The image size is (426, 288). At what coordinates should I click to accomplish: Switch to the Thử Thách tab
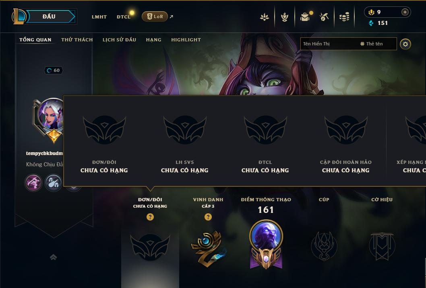coord(77,40)
